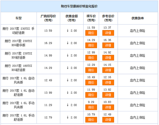The height and width of the screenshot is (125, 159).
Task: Click 询价 button under price 11.99
Action: point(91,95)
